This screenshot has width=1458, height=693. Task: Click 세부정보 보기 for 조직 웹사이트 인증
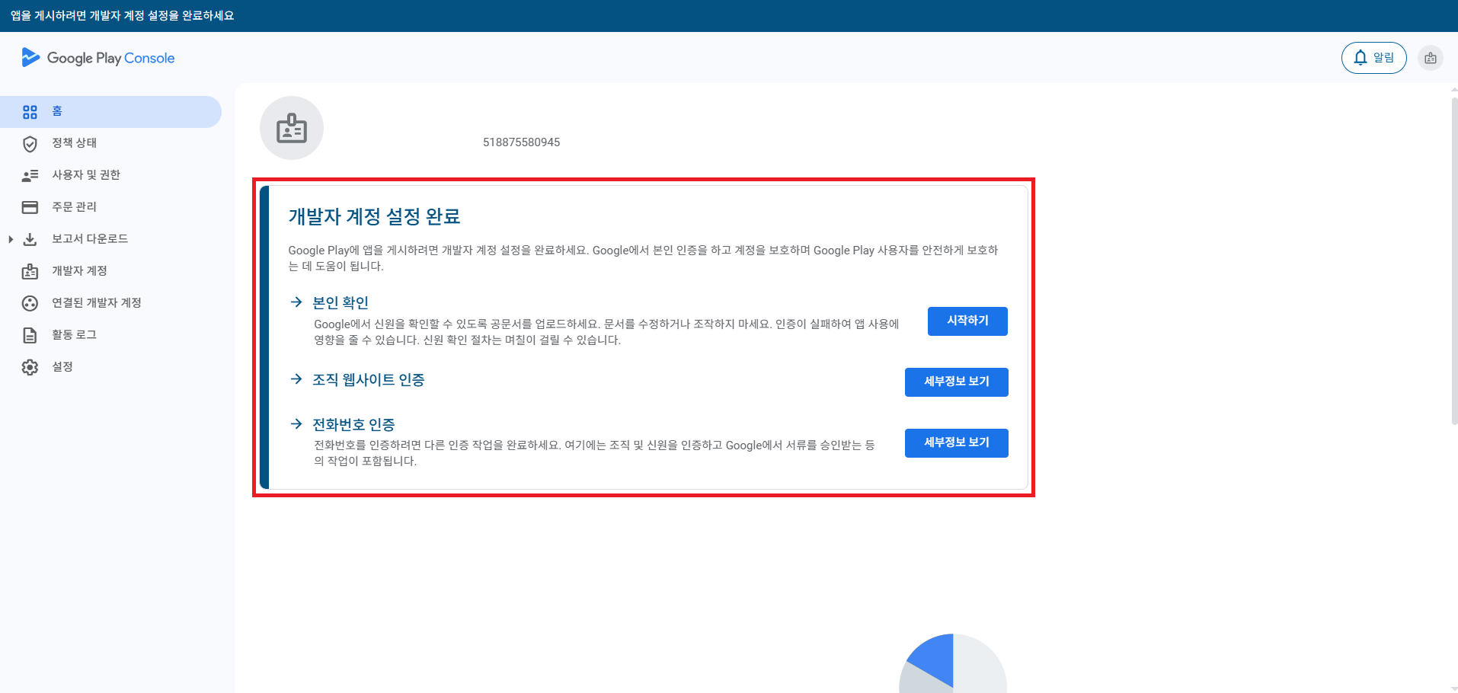pos(957,382)
